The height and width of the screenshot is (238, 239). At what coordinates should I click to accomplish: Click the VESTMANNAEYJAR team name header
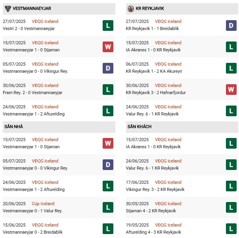(x=32, y=8)
